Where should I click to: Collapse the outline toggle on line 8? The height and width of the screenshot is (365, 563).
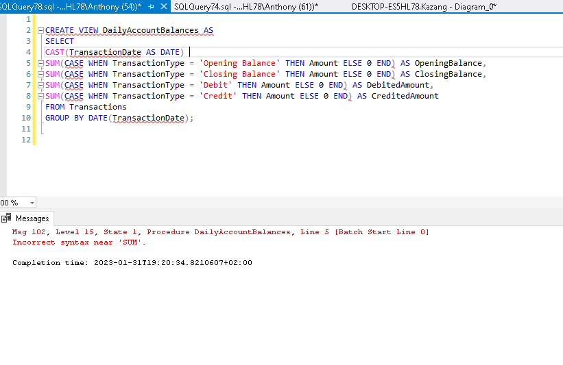40,96
